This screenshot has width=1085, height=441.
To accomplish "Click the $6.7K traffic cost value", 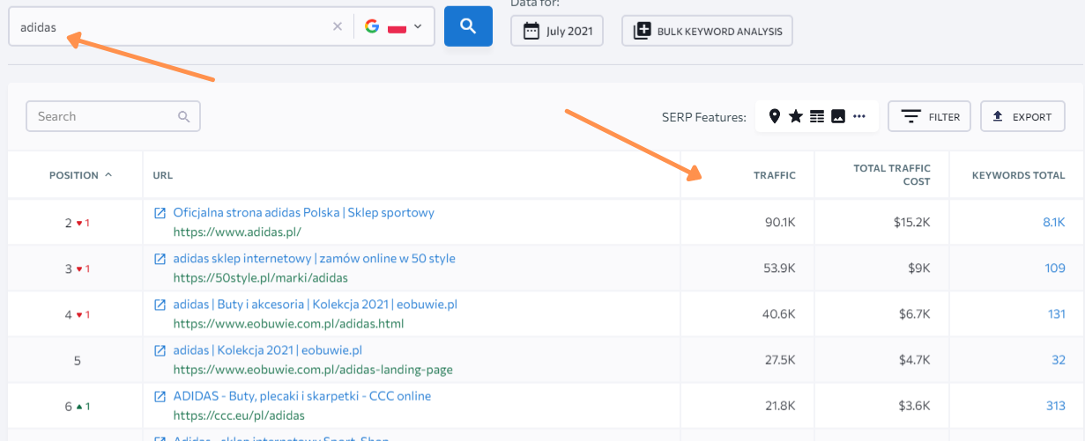I will click(913, 314).
